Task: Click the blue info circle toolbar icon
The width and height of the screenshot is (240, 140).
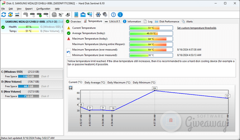Action: click(120, 15)
